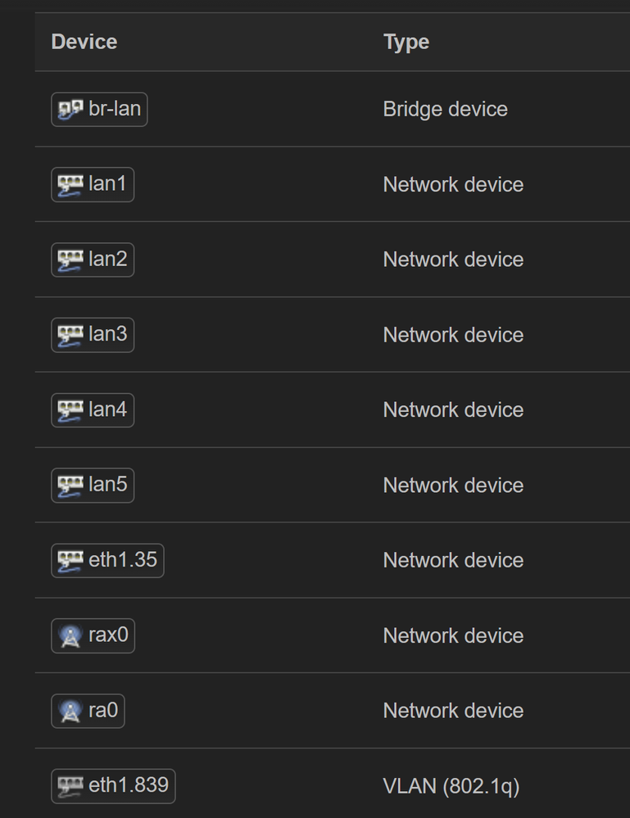Click Network device text in lan3 row
This screenshot has height=818, width=630.
pos(453,335)
